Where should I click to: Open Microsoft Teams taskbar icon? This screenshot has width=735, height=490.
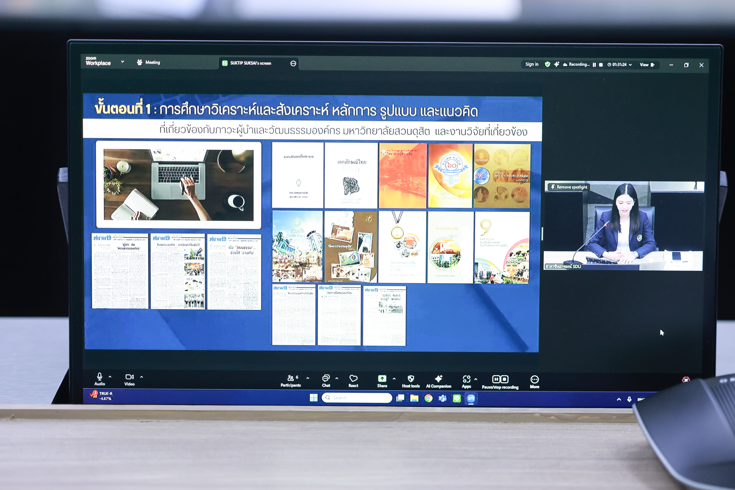[443, 398]
